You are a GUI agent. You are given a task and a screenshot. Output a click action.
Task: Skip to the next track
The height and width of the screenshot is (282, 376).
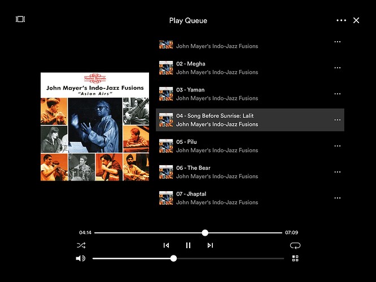[x=210, y=245]
